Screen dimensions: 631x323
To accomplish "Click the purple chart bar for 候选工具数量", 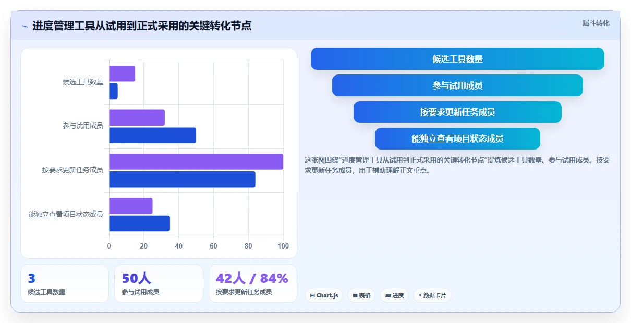I will click(x=122, y=73).
